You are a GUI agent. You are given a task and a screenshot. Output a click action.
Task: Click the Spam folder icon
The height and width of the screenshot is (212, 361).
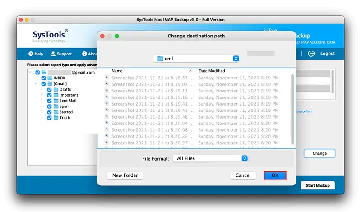pos(56,106)
